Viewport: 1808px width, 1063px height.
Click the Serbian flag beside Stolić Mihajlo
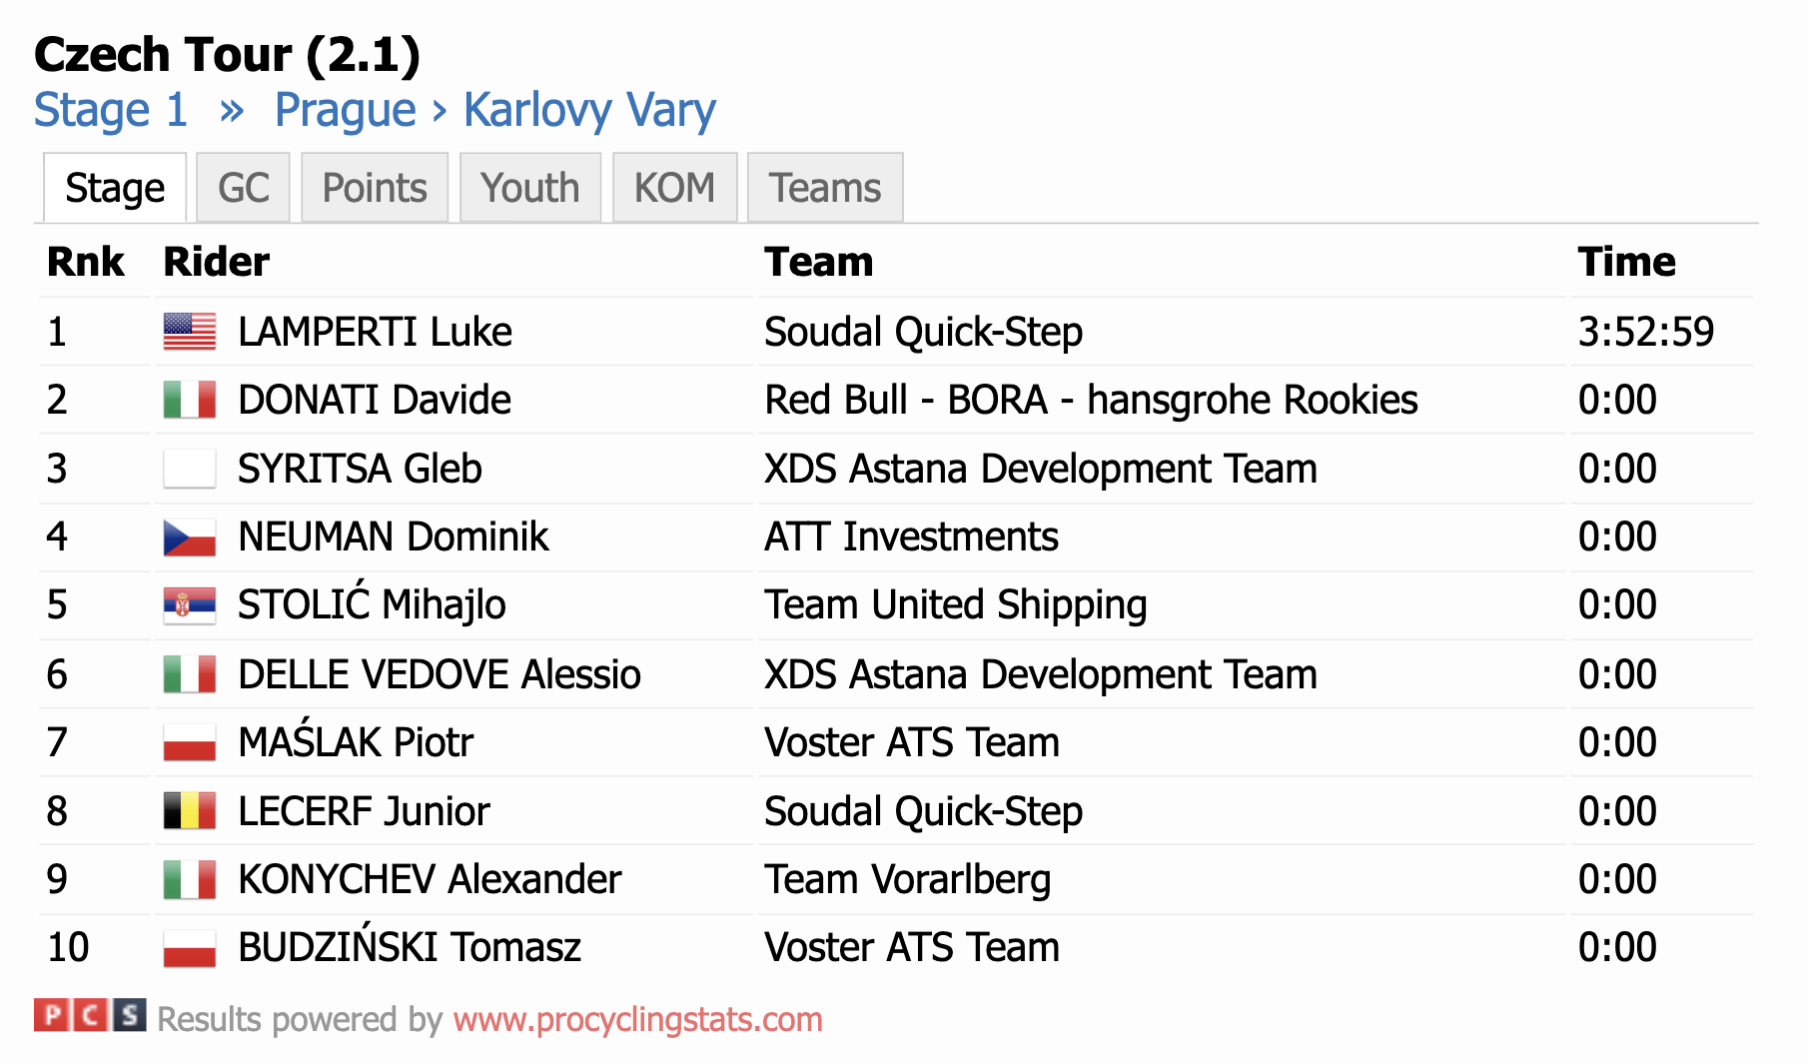click(x=190, y=605)
